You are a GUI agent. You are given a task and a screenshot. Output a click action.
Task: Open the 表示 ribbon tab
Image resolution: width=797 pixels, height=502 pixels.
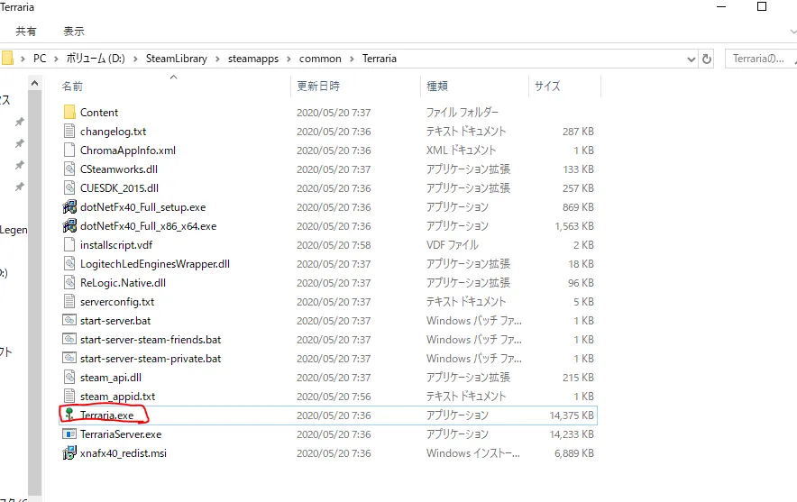tap(74, 32)
